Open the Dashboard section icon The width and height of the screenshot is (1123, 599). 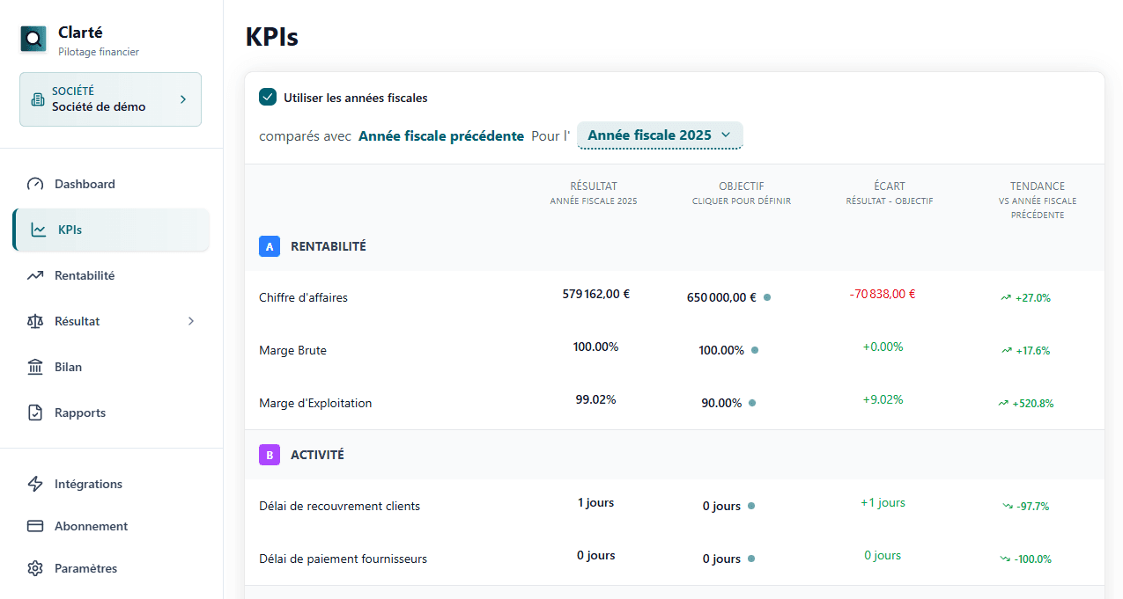35,184
